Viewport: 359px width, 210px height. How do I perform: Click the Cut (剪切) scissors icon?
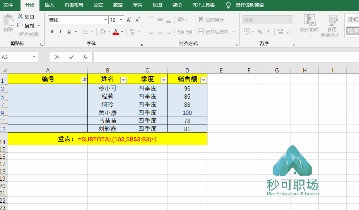click(21, 17)
